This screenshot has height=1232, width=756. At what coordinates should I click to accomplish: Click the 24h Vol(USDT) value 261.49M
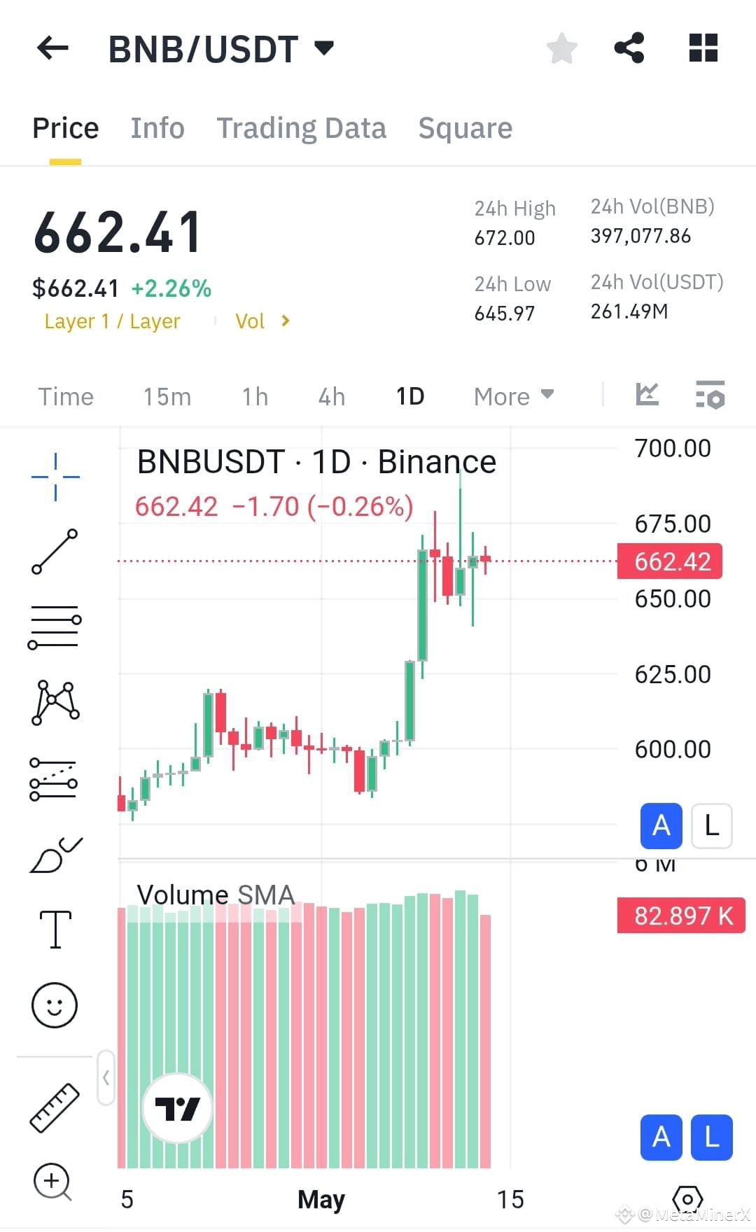[x=629, y=311]
